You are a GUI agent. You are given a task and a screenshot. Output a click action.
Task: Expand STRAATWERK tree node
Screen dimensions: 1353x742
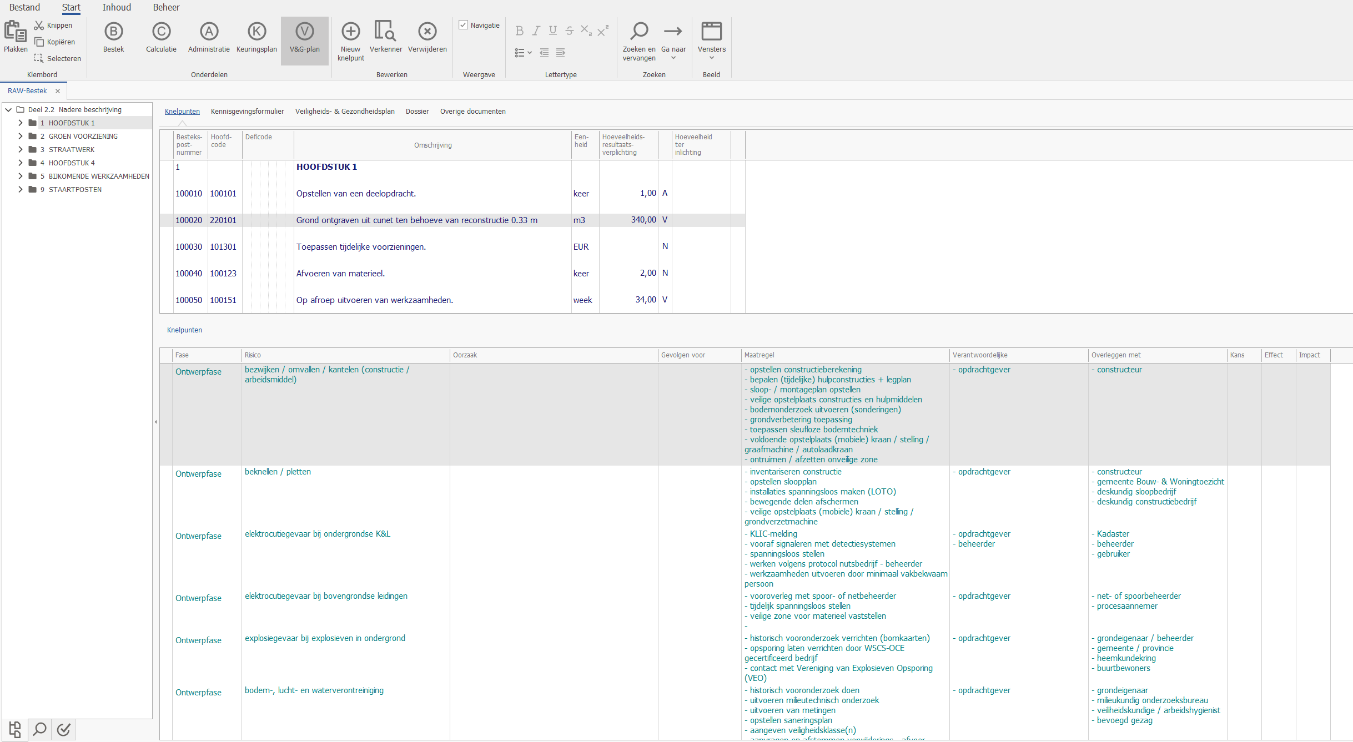pos(21,149)
